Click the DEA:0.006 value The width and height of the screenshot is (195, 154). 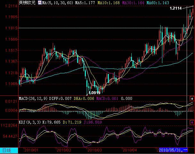click(x=84, y=99)
